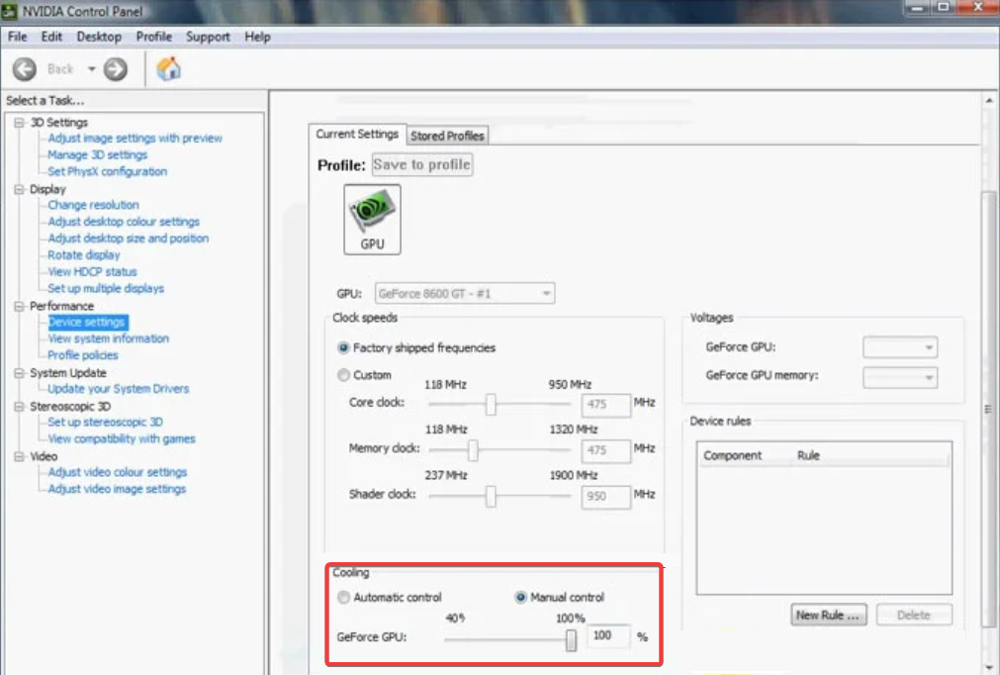1000x675 pixels.
Task: Open Profile policies
Action: coord(83,354)
